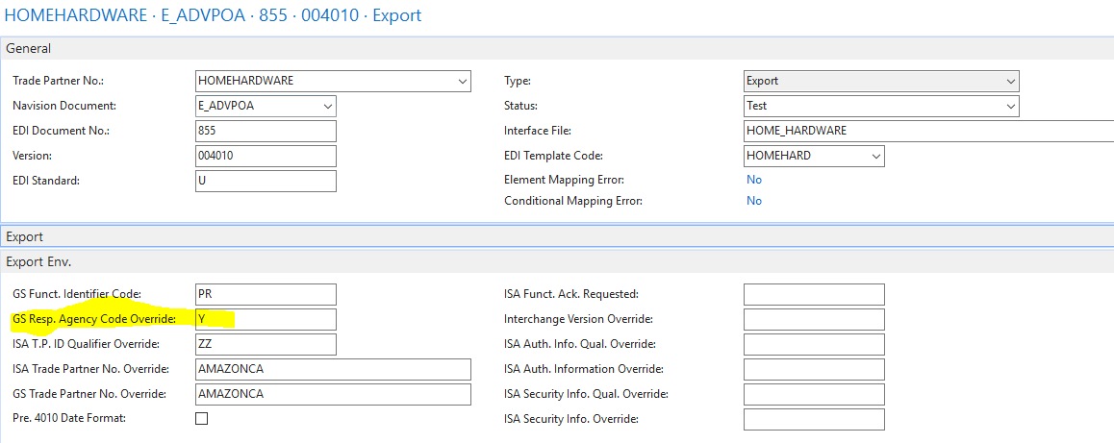This screenshot has height=443, width=1114.
Task: Select the 'Interface File:' label
Action: (538, 131)
